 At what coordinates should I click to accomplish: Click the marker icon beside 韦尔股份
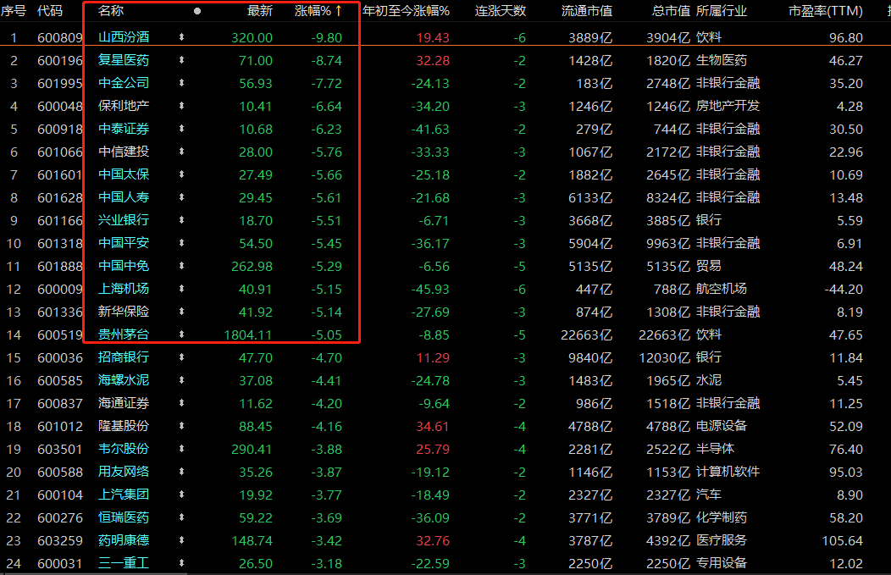[x=182, y=449]
